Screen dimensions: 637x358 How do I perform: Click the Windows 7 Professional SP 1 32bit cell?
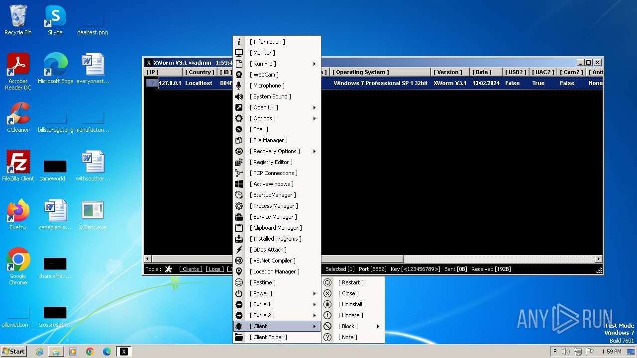point(381,83)
